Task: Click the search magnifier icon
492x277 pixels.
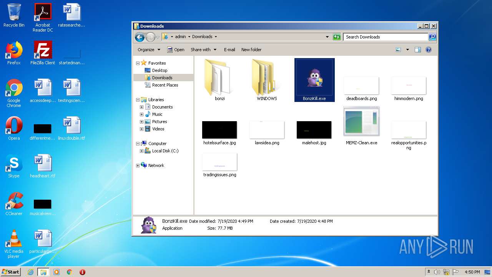Action: pos(432,37)
